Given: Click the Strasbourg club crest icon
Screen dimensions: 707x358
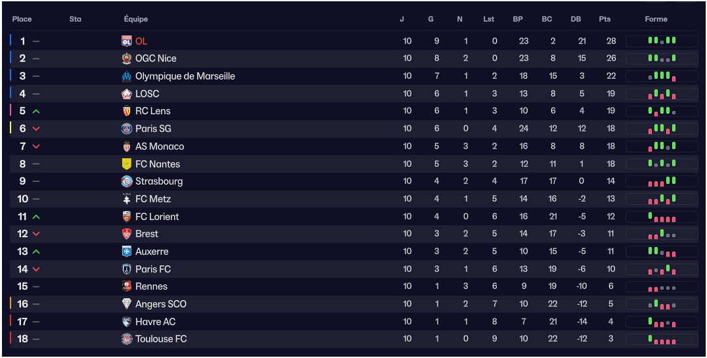Looking at the screenshot, I should point(127,181).
